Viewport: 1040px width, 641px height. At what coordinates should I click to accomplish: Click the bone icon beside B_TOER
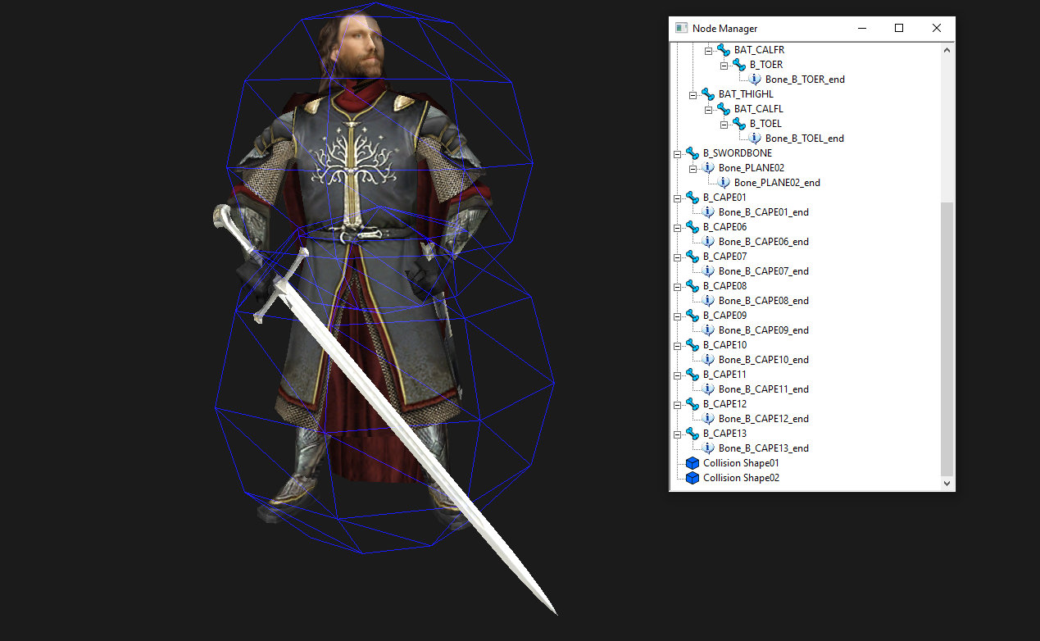(739, 65)
